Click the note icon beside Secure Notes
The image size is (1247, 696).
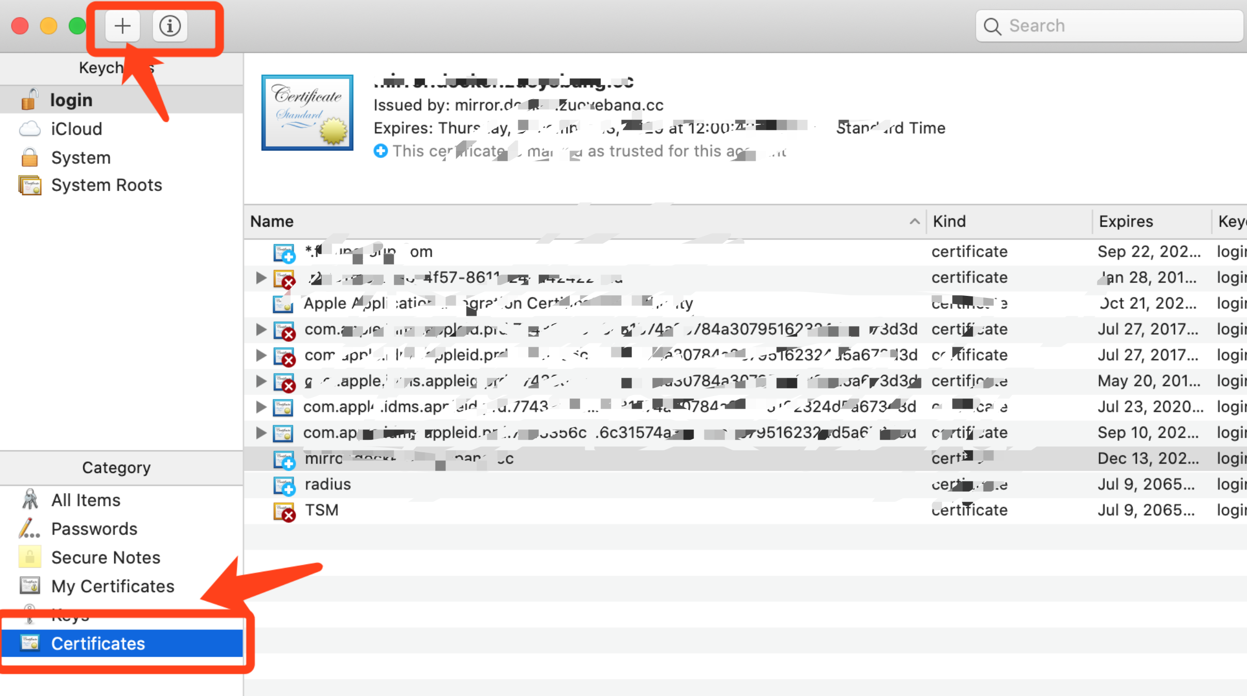[29, 557]
